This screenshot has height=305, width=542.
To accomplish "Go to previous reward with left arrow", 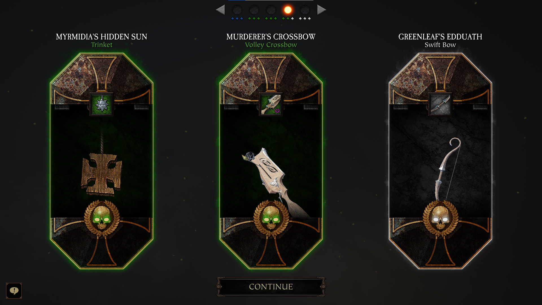I will 220,10.
